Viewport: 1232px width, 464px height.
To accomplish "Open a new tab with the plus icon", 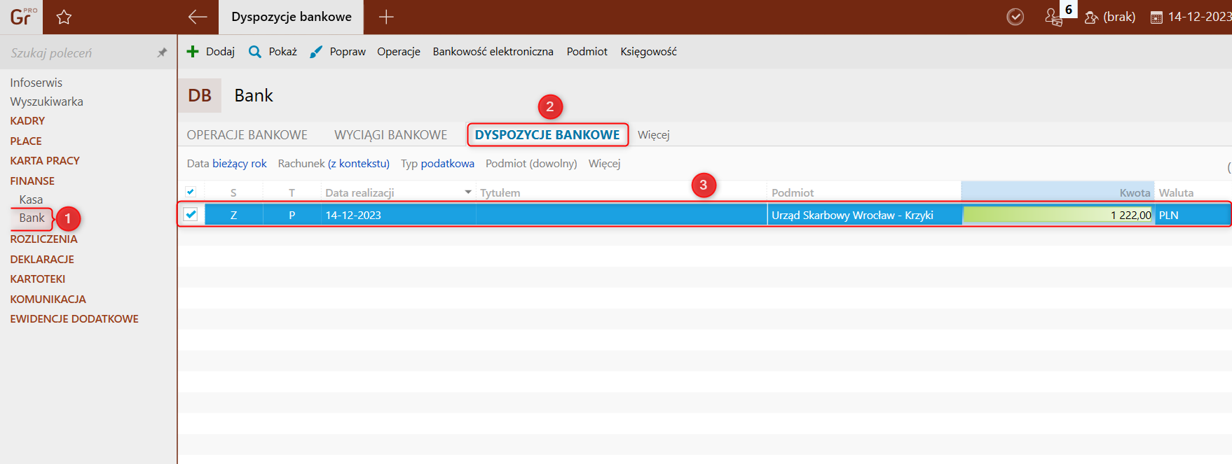I will tap(386, 17).
